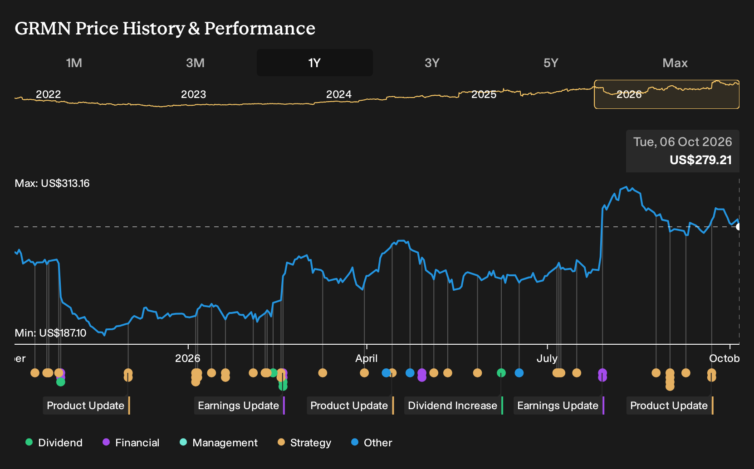Select the 3M range tab
Viewport: 754px width, 469px height.
(x=195, y=63)
